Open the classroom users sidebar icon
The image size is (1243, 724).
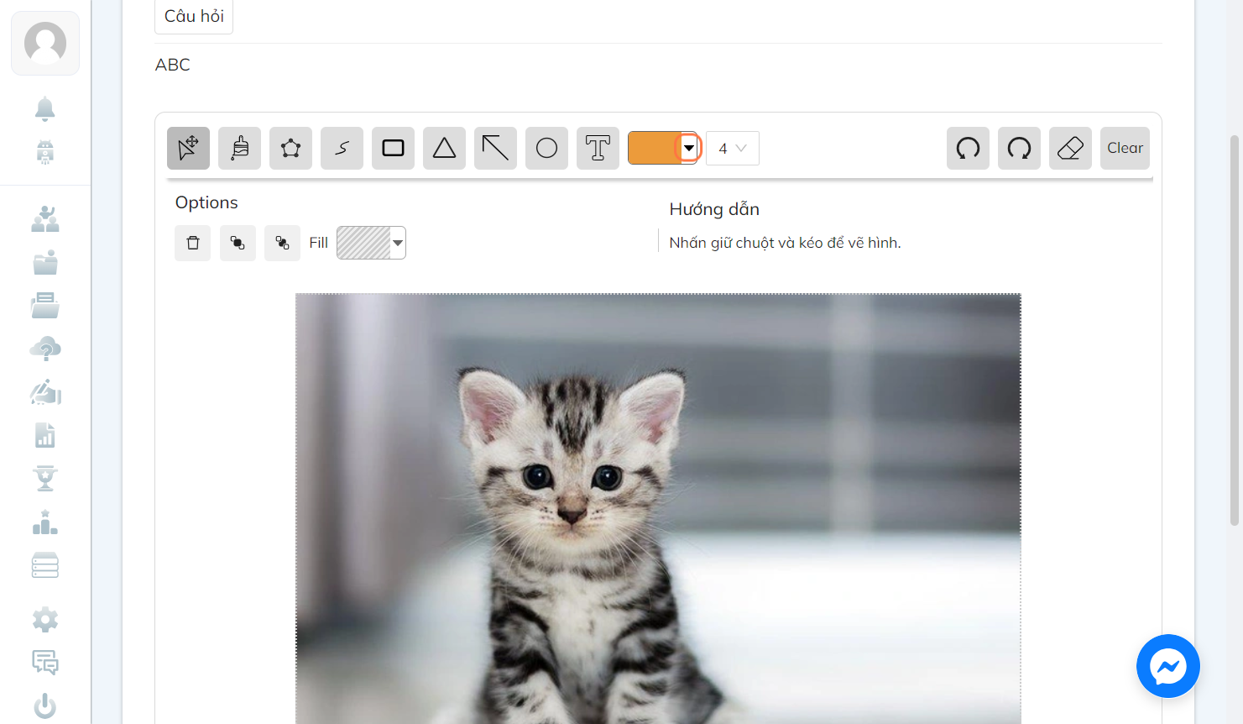pos(45,219)
